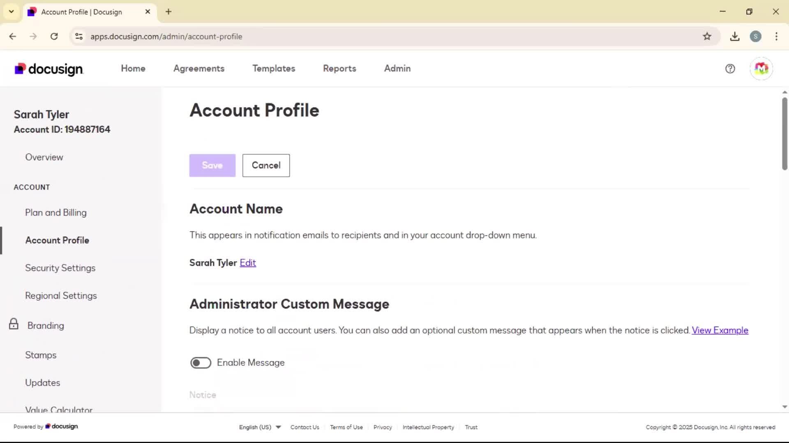The width and height of the screenshot is (789, 443).
Task: Go to the Templates tab
Action: point(274,69)
